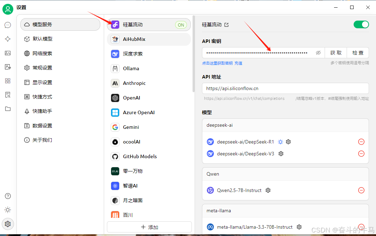
Task: Click the Qwen model group header
Action: (285, 174)
